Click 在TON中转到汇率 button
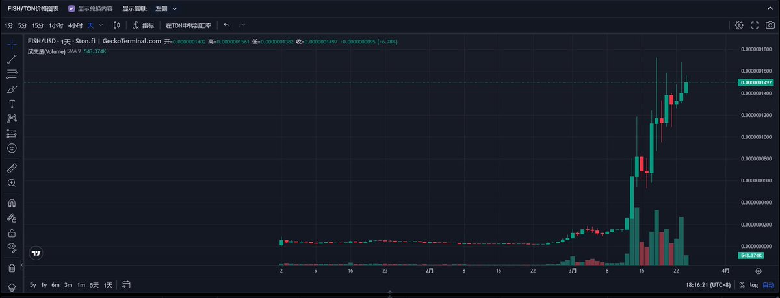 click(x=189, y=25)
